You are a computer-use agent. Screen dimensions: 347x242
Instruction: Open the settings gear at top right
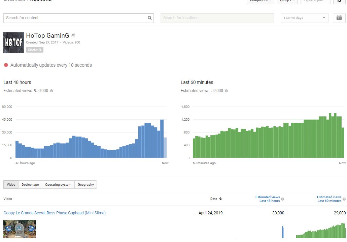pyautogui.click(x=339, y=1)
